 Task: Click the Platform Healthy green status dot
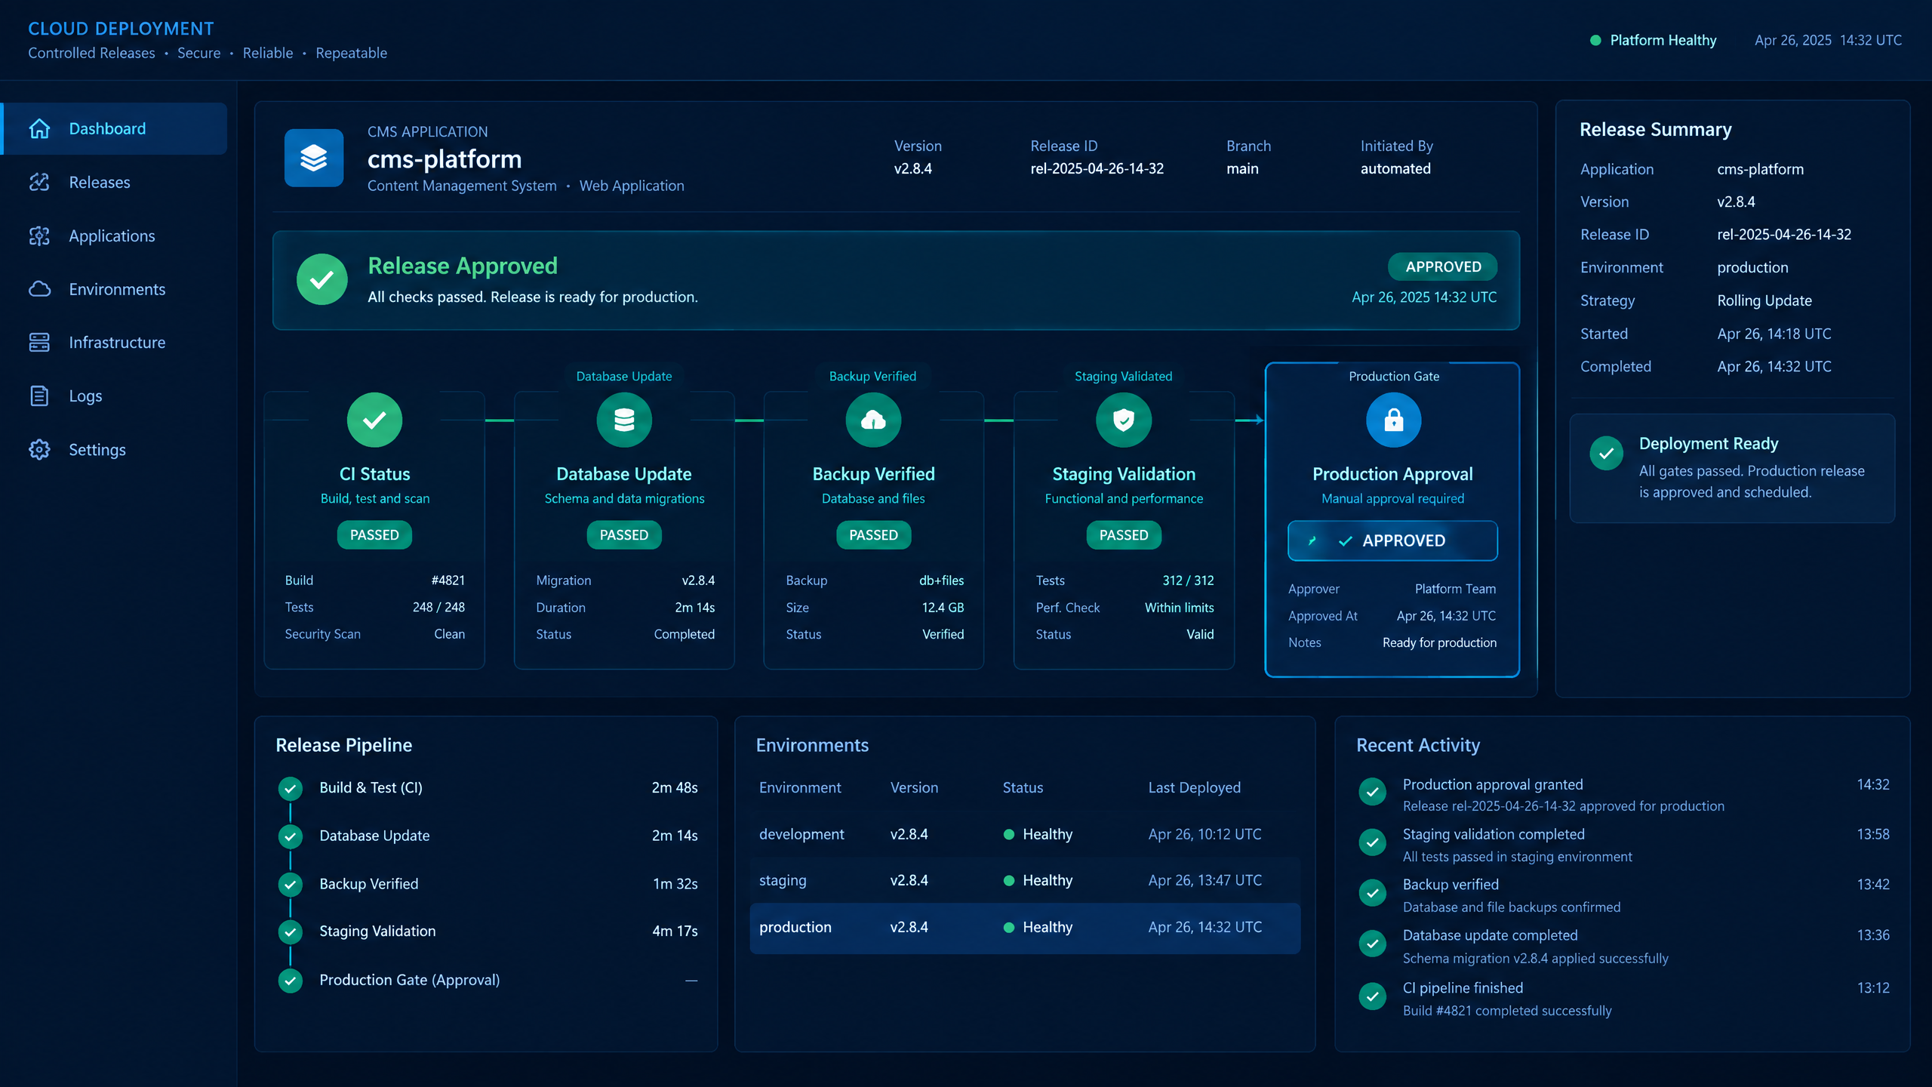[x=1595, y=40]
